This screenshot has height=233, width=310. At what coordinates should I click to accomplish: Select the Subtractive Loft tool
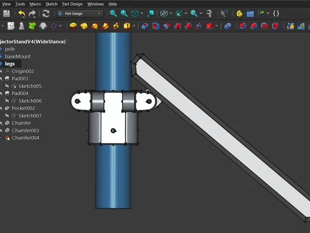177,26
